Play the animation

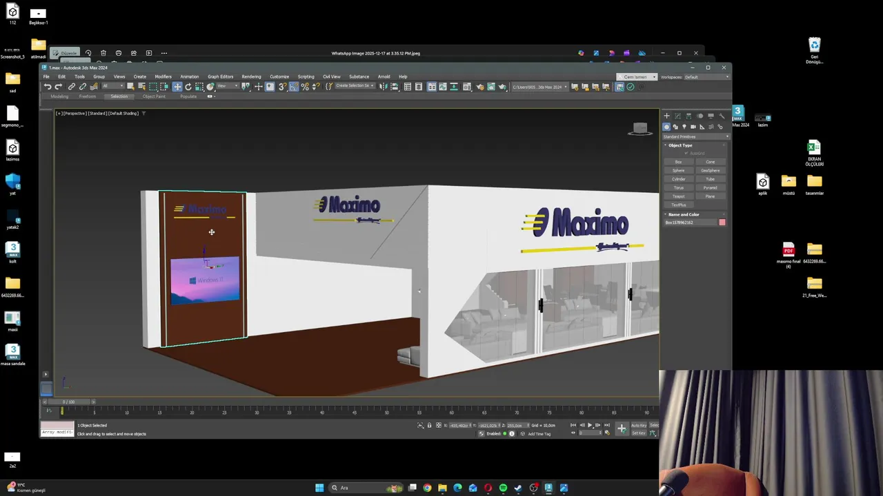pyautogui.click(x=590, y=425)
